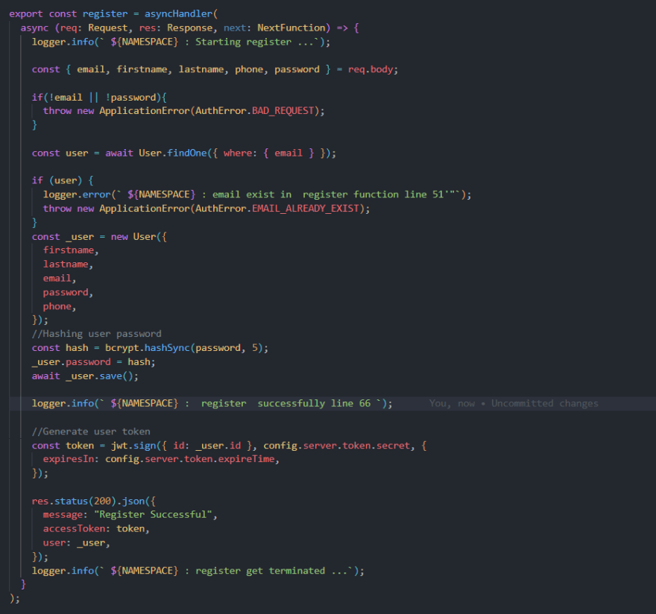The image size is (656, 614).
Task: Click 'EMAIL_ALREADY_EXIST' error constant
Action: tap(305, 209)
